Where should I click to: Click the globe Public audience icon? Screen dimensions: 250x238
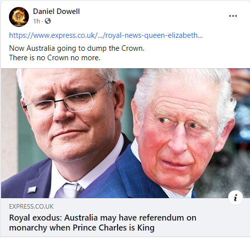coord(48,21)
